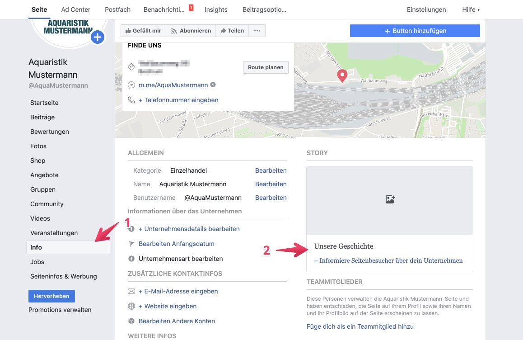Click the flag icon next to Bearbeiten Anfangsdatum
Image resolution: width=523 pixels, height=340 pixels.
pos(131,244)
